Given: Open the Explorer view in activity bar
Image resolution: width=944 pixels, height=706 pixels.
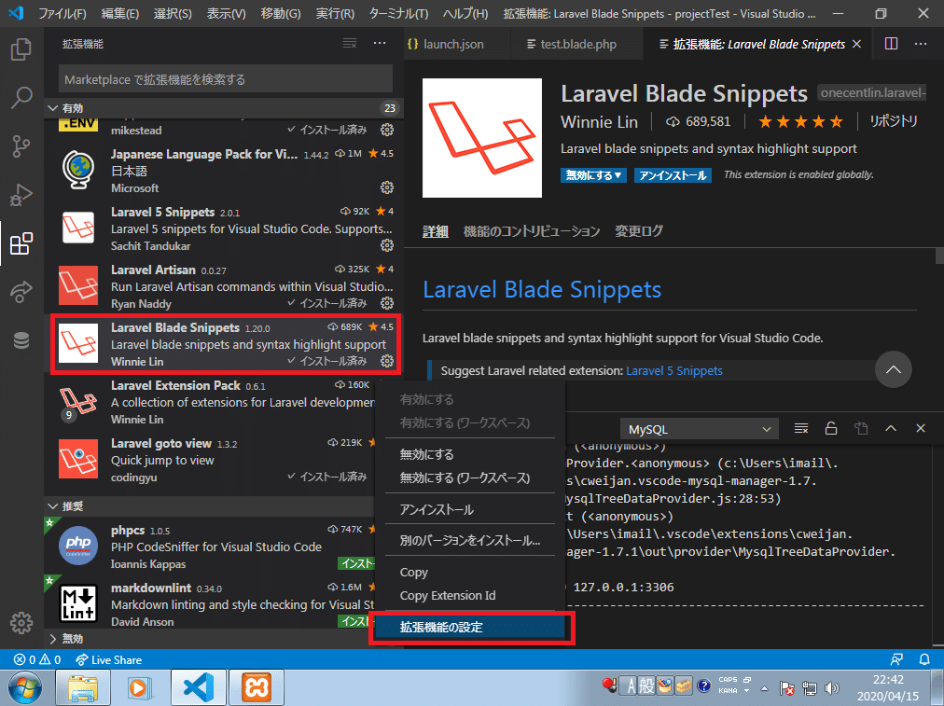Looking at the screenshot, I should (x=21, y=49).
